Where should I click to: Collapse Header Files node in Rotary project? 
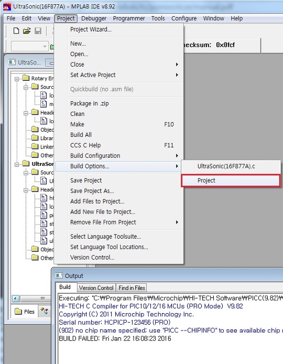tap(26, 113)
